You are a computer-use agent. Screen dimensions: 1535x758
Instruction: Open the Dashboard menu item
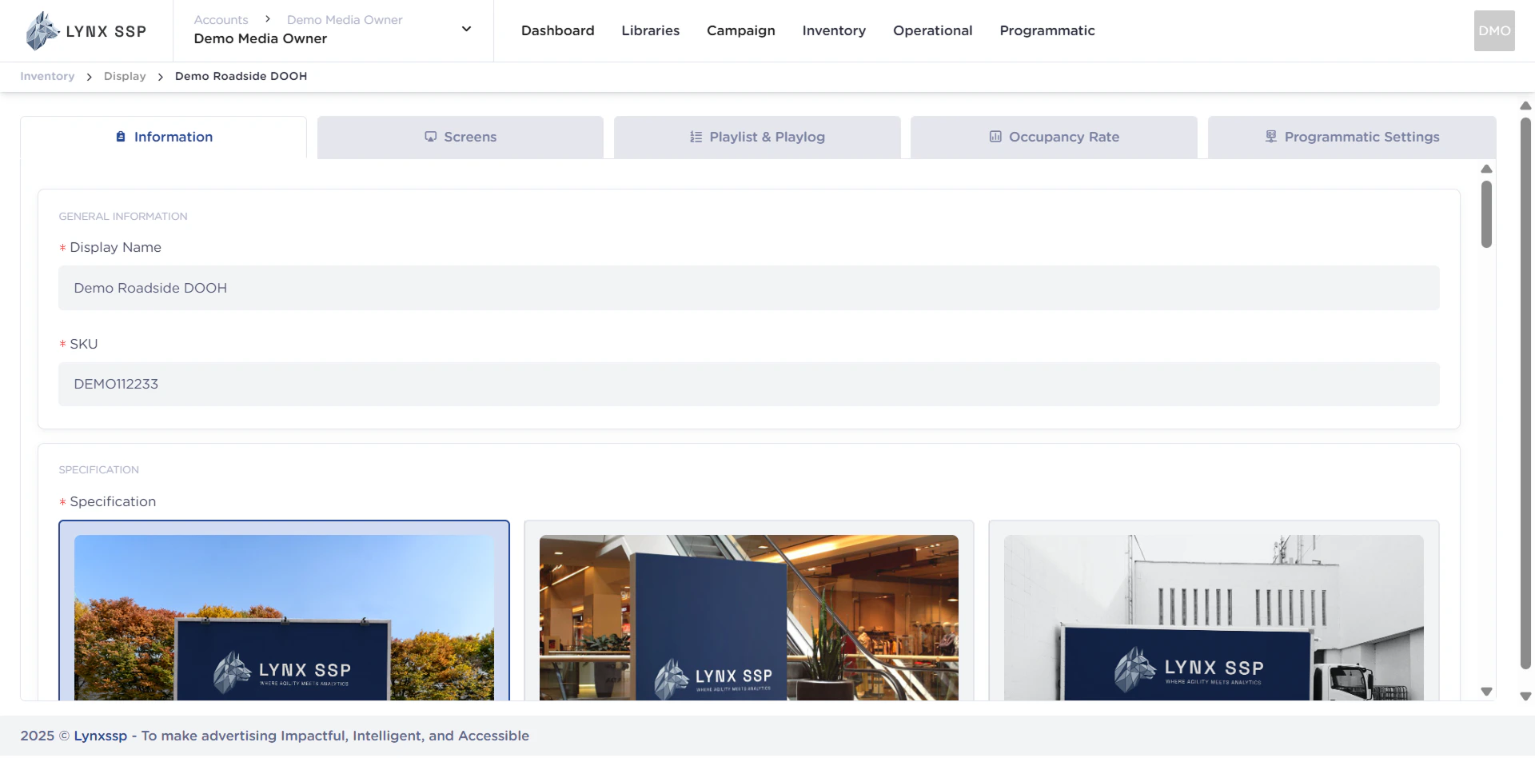[x=557, y=30]
